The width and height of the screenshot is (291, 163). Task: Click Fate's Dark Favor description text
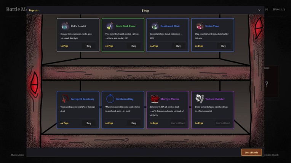(x=122, y=36)
